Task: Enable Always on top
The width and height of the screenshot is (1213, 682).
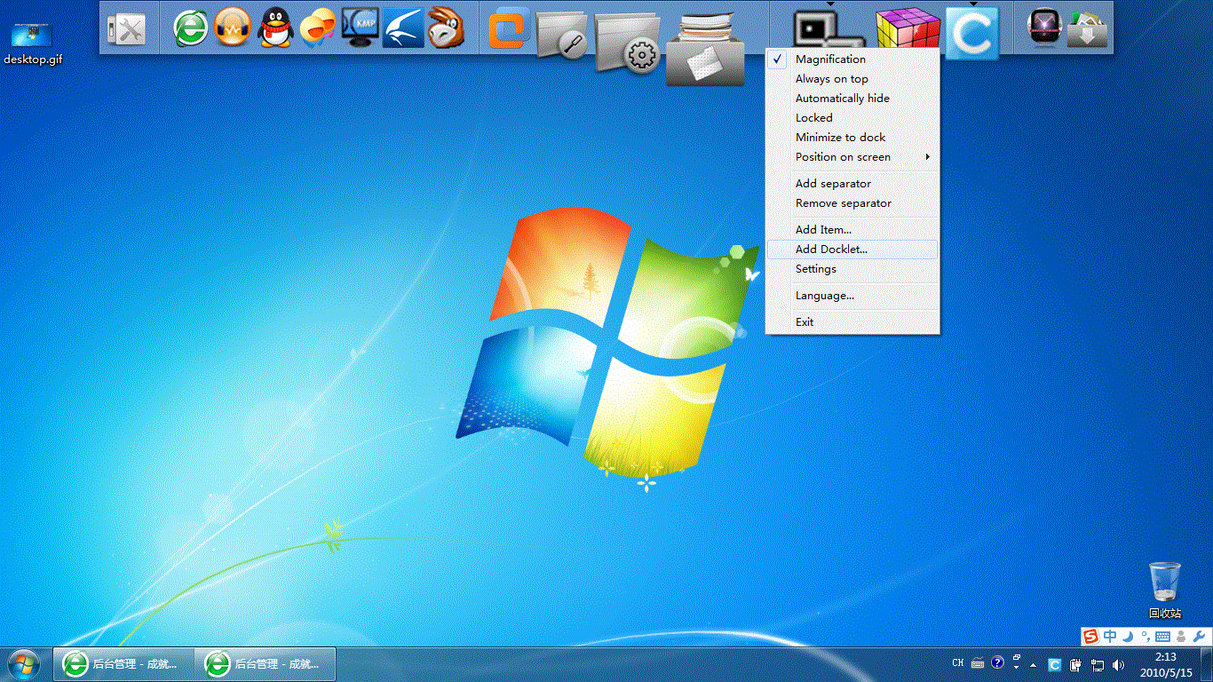Action: click(852, 79)
